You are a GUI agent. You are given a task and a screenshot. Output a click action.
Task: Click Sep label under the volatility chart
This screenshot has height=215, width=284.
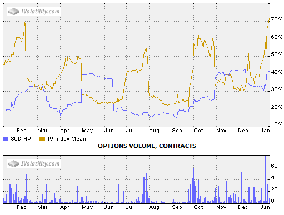tap(177, 131)
